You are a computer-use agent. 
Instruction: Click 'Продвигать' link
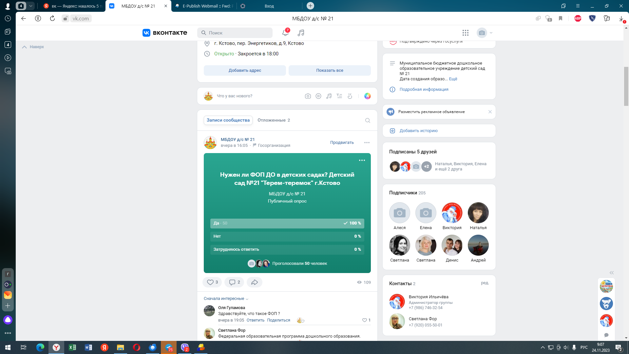pos(342,143)
